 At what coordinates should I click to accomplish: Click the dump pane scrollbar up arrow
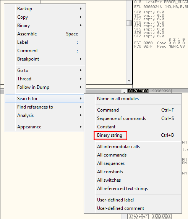coord(124,92)
